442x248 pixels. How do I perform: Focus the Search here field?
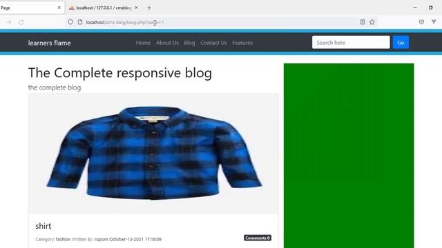351,42
